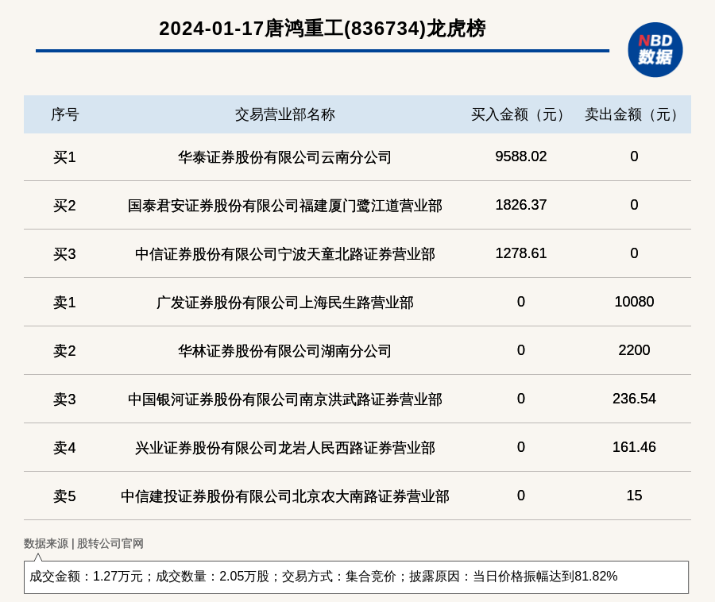Click sell amount 10080

pyautogui.click(x=634, y=301)
